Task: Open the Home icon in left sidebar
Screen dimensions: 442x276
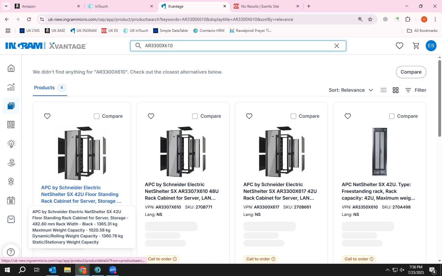Action: pos(11,68)
